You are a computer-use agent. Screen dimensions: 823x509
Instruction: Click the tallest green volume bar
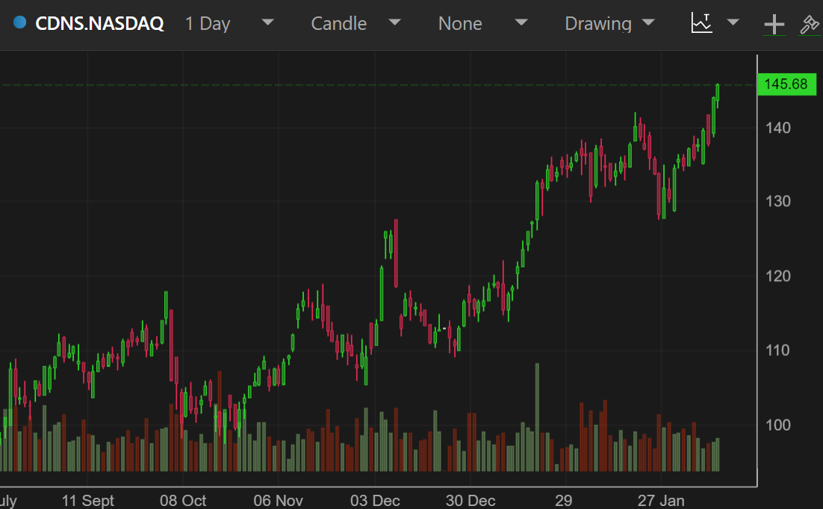(x=537, y=417)
